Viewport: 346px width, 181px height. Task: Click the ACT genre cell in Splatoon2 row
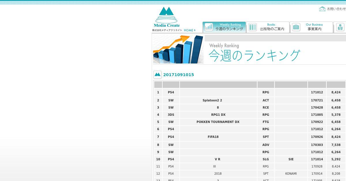(266, 100)
